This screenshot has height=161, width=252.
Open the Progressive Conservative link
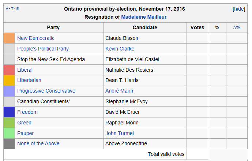(x=46, y=91)
